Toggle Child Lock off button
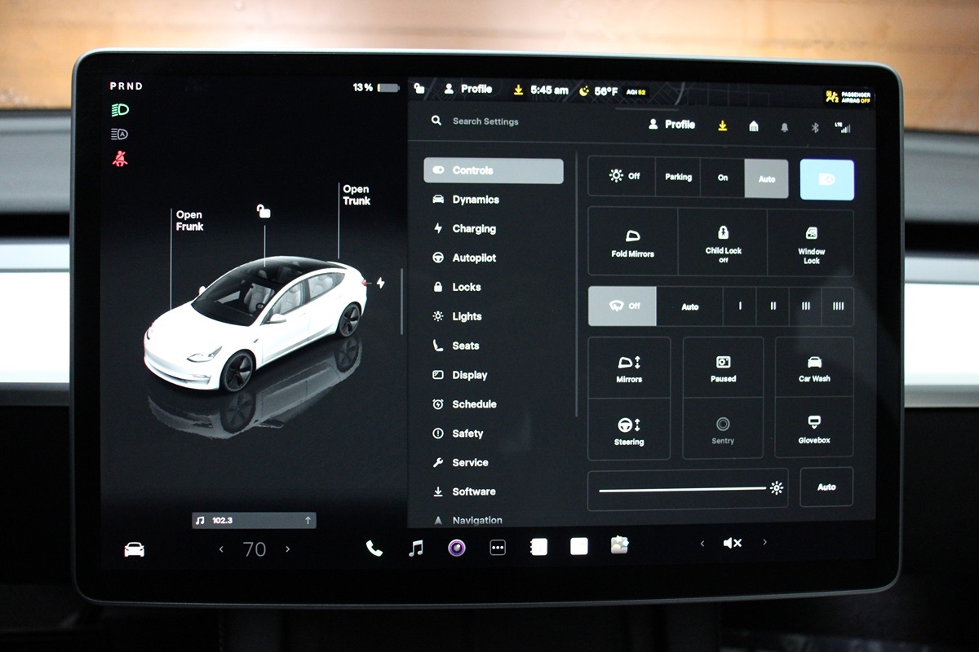 [723, 243]
